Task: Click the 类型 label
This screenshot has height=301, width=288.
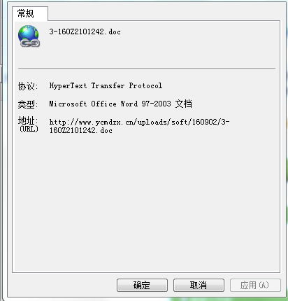Action: 28,104
